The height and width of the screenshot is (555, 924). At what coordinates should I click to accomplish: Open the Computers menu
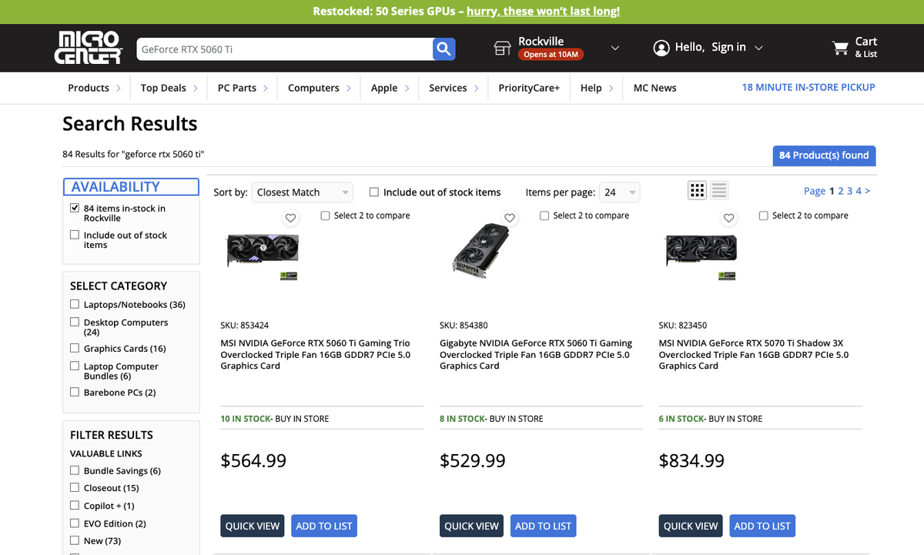click(x=320, y=88)
